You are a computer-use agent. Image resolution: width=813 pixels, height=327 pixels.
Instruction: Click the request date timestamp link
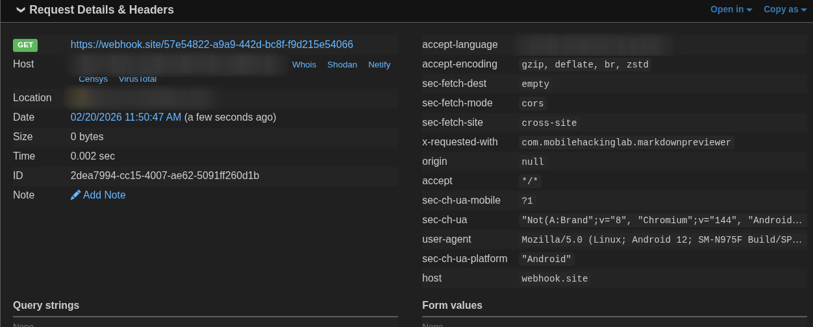(125, 117)
